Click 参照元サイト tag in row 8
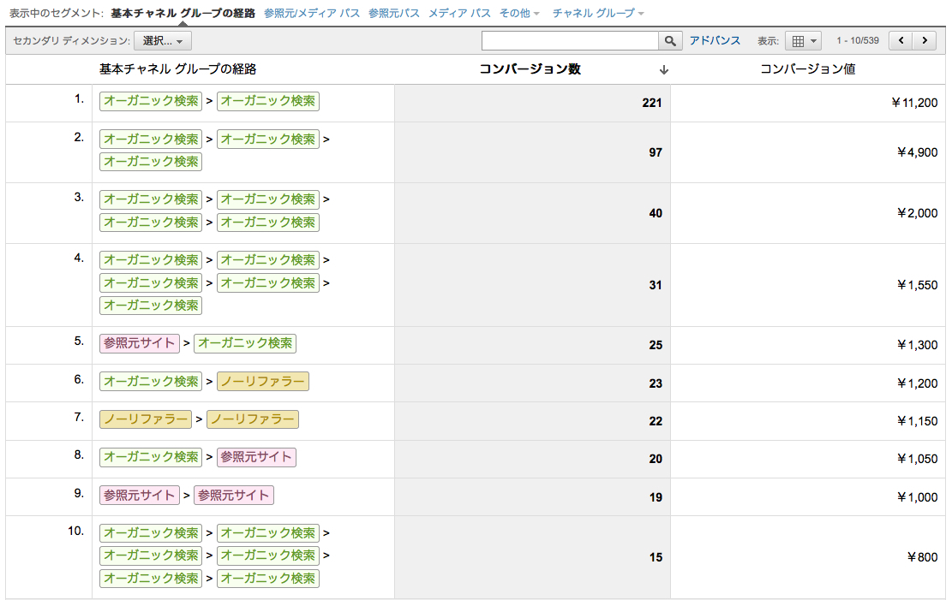This screenshot has width=952, height=600. (256, 457)
